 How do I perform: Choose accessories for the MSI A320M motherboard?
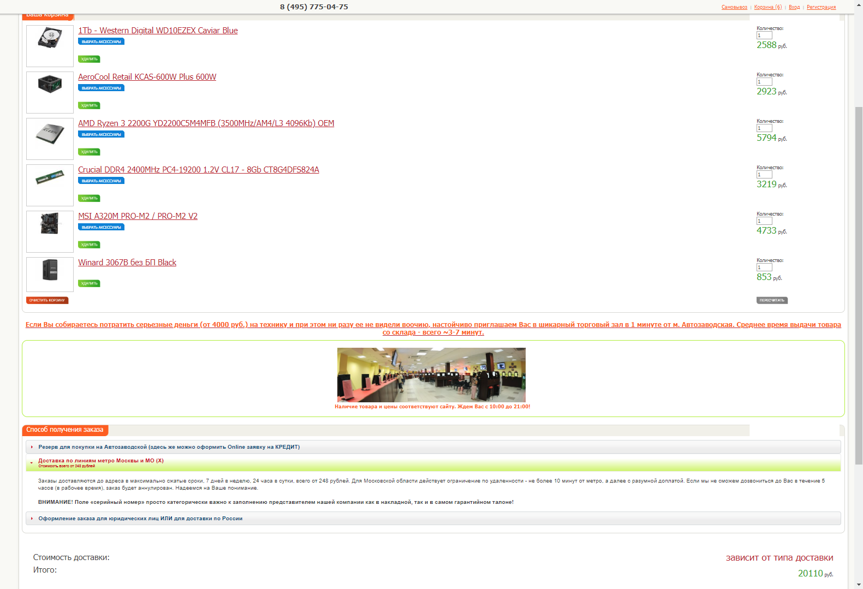coord(101,227)
